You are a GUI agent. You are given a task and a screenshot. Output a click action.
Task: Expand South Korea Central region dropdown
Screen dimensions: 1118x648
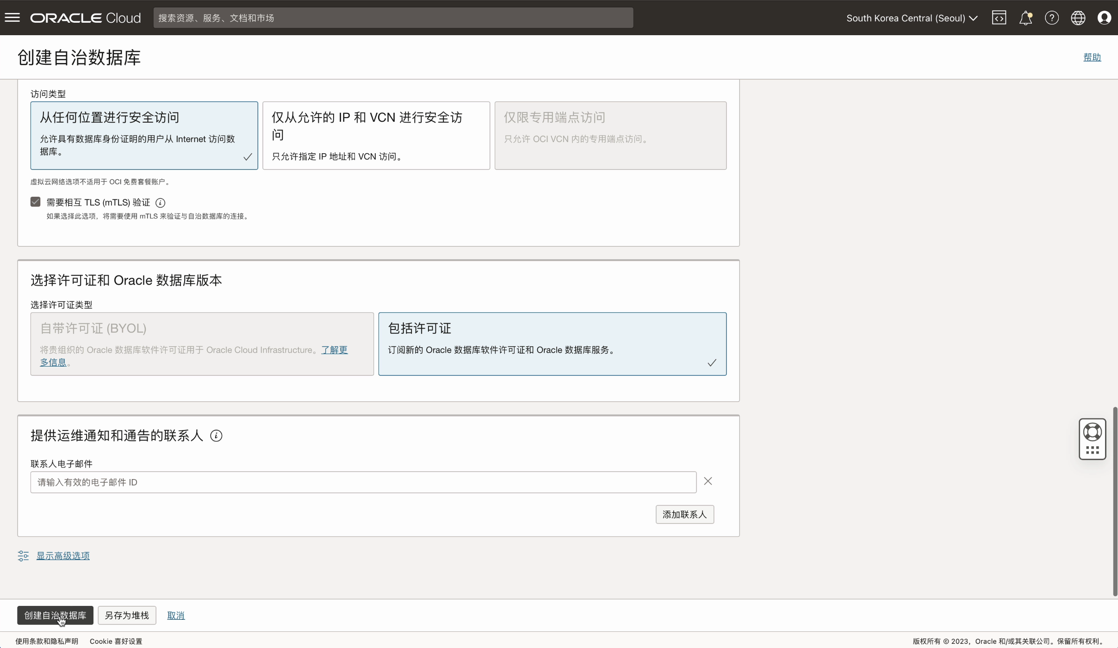912,18
